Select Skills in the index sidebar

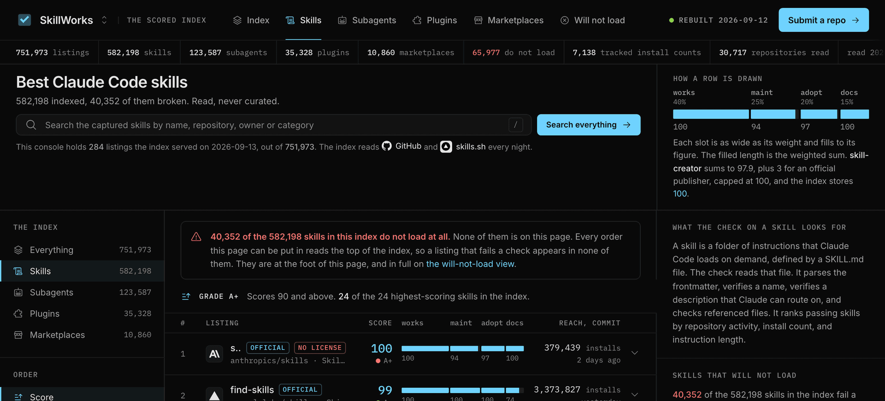coord(82,271)
